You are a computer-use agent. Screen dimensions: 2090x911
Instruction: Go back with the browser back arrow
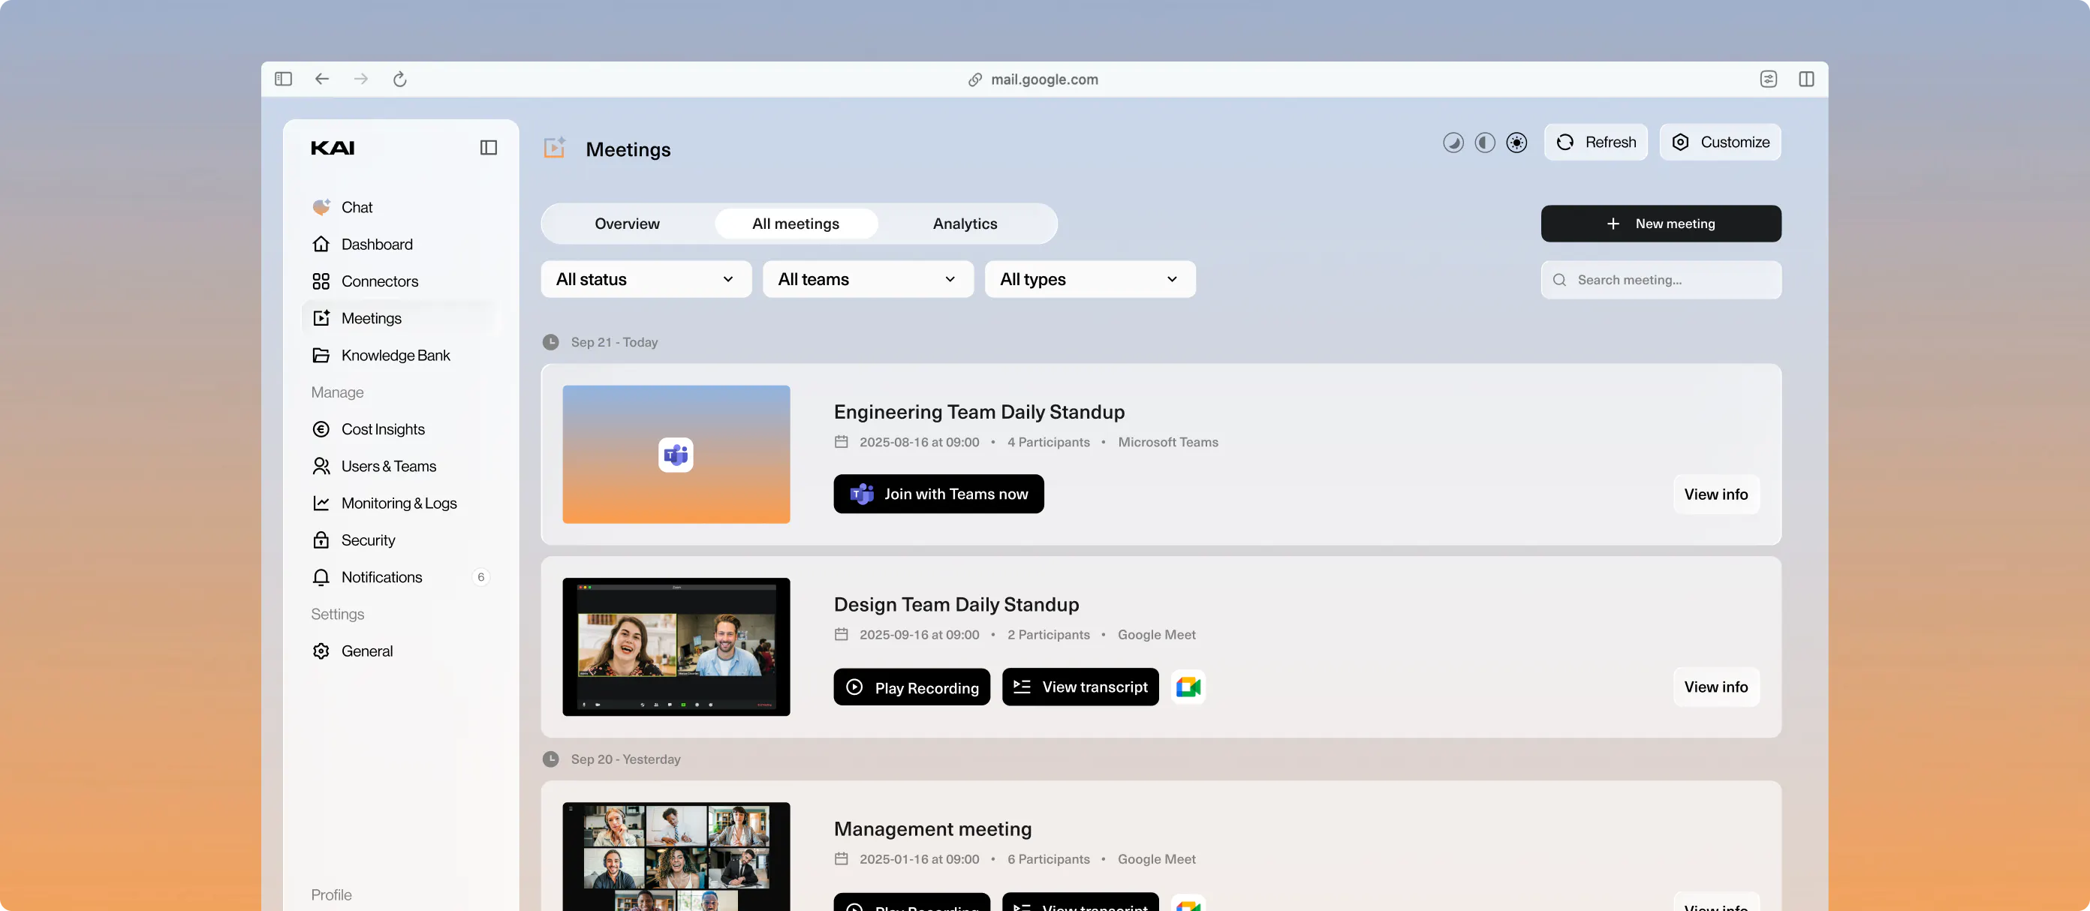322,79
